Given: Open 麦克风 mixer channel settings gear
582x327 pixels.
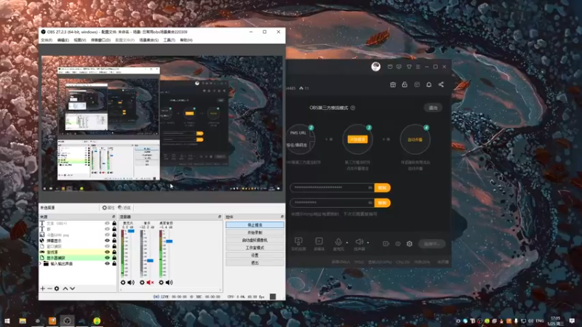Looking at the screenshot, I should 123,283.
